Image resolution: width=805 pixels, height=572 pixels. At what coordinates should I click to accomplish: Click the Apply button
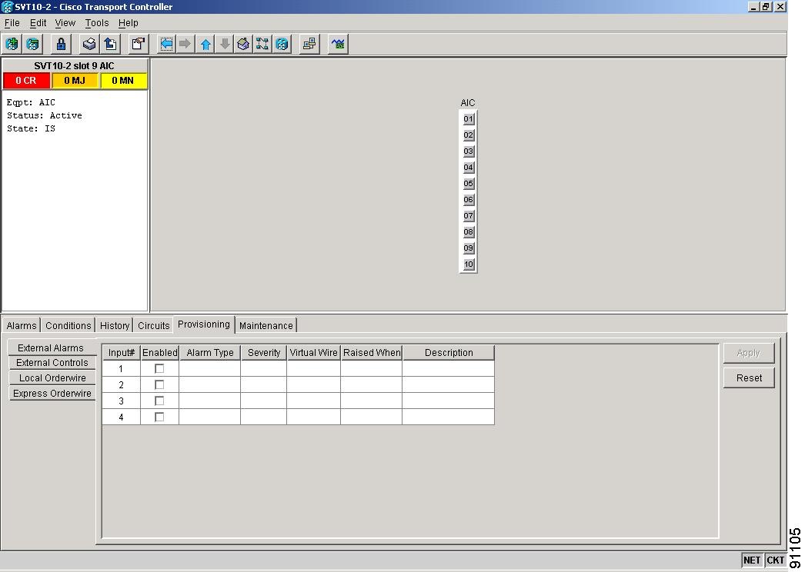coord(749,353)
